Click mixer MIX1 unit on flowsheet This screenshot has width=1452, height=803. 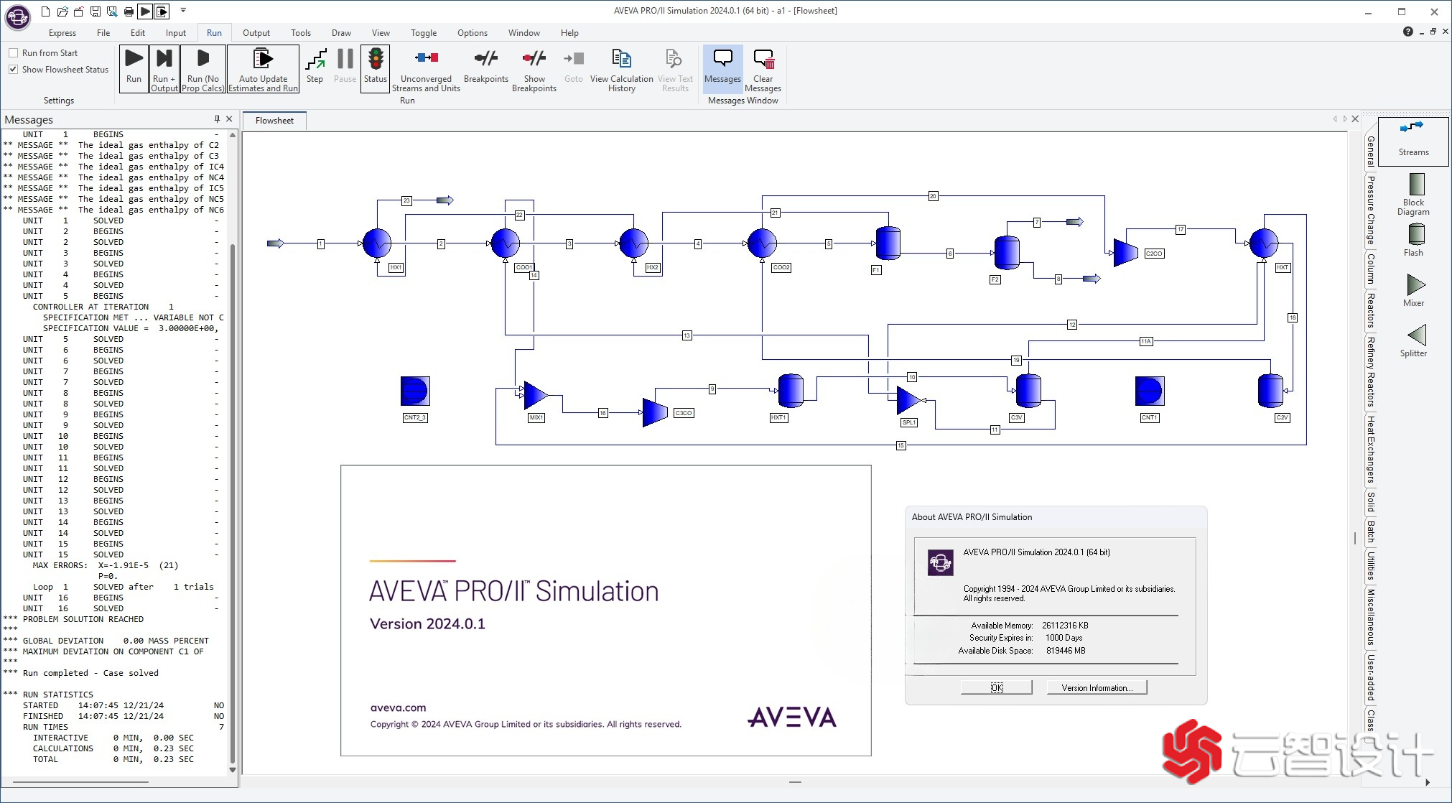click(x=536, y=394)
